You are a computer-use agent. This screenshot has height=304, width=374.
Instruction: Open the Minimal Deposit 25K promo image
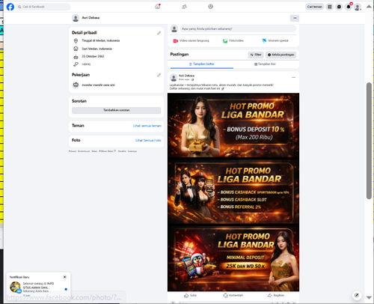(x=233, y=258)
